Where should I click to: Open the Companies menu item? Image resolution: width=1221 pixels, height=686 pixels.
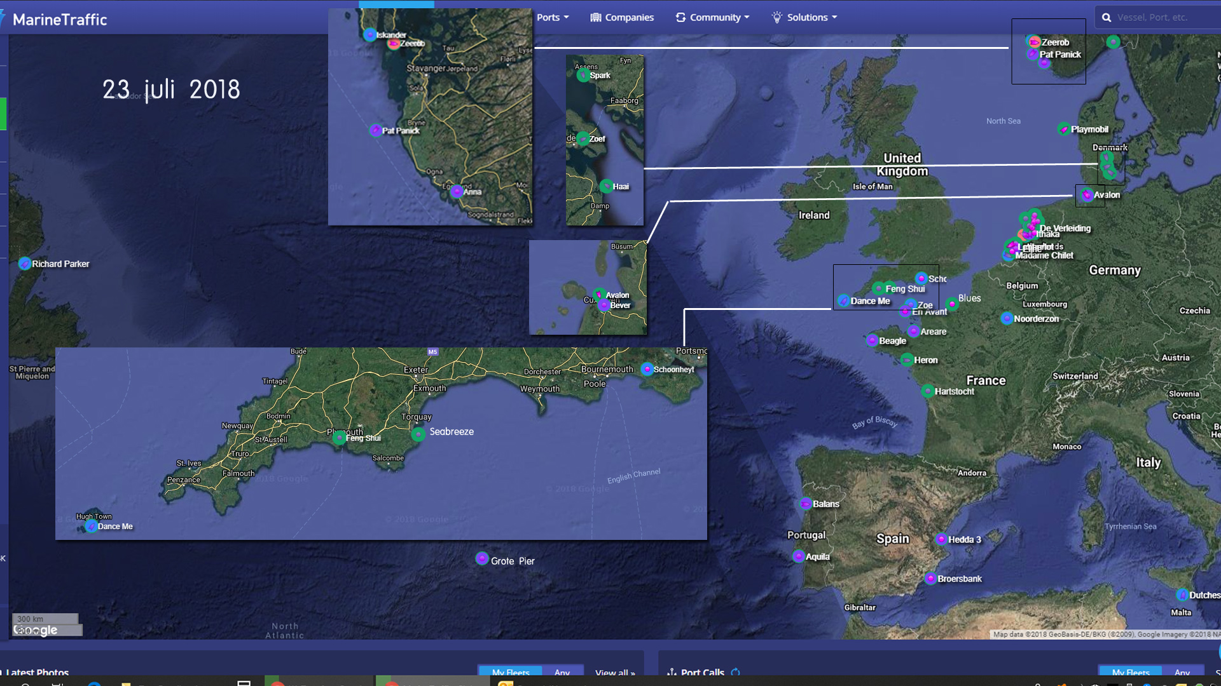point(622,17)
